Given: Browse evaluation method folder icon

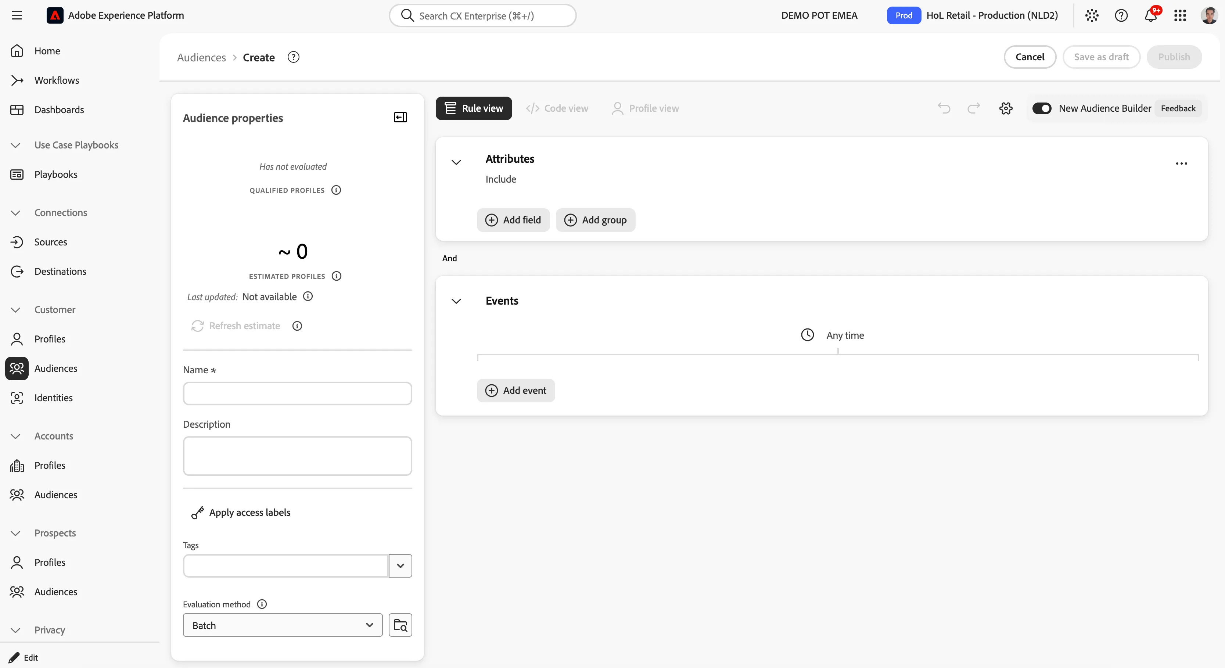Looking at the screenshot, I should [x=400, y=625].
